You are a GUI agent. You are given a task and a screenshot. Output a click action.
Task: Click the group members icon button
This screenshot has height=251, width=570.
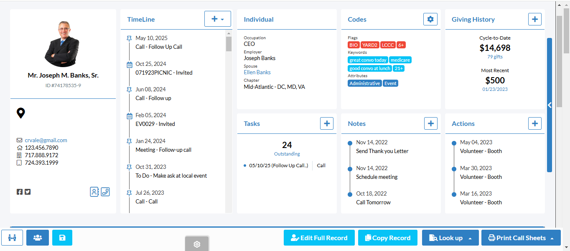38,238
